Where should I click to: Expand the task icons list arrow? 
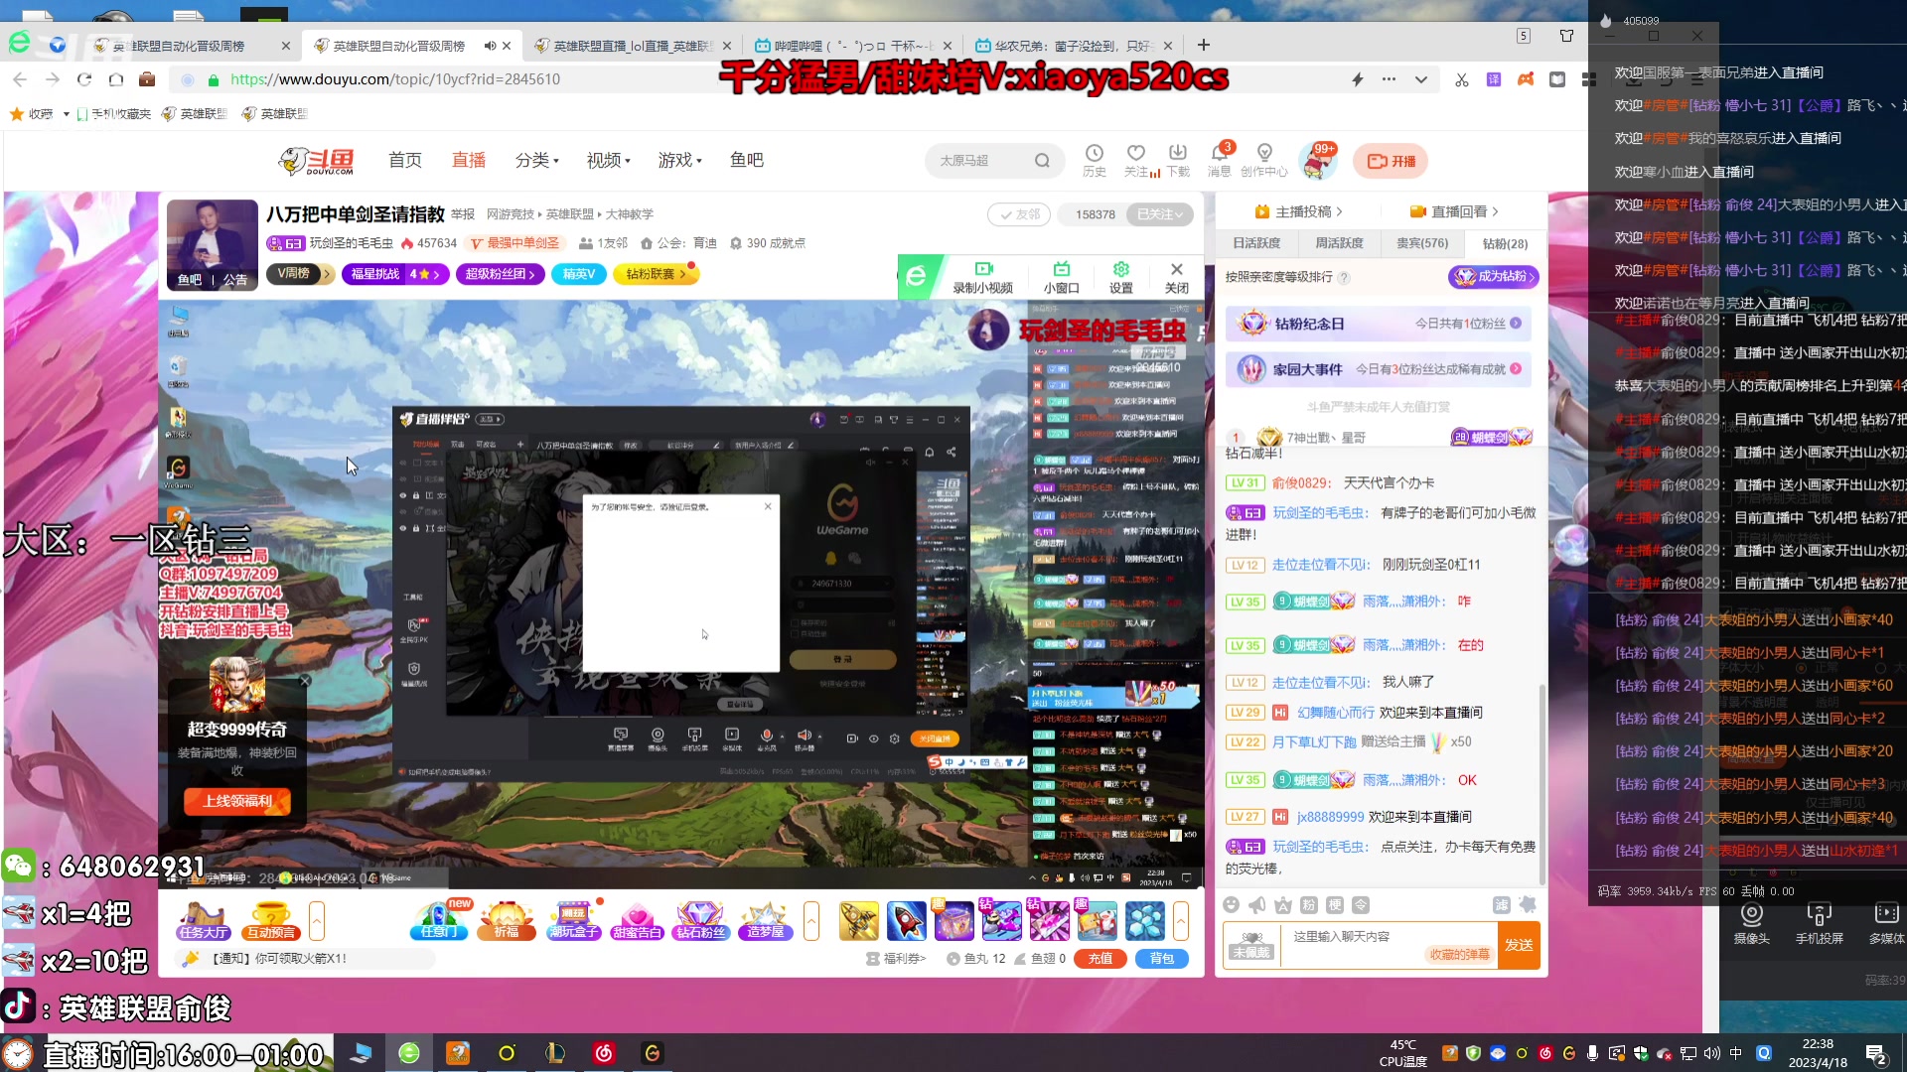pos(317,921)
